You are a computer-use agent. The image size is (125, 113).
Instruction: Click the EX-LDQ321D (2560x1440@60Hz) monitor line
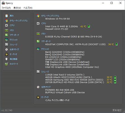click(x=63, y=57)
